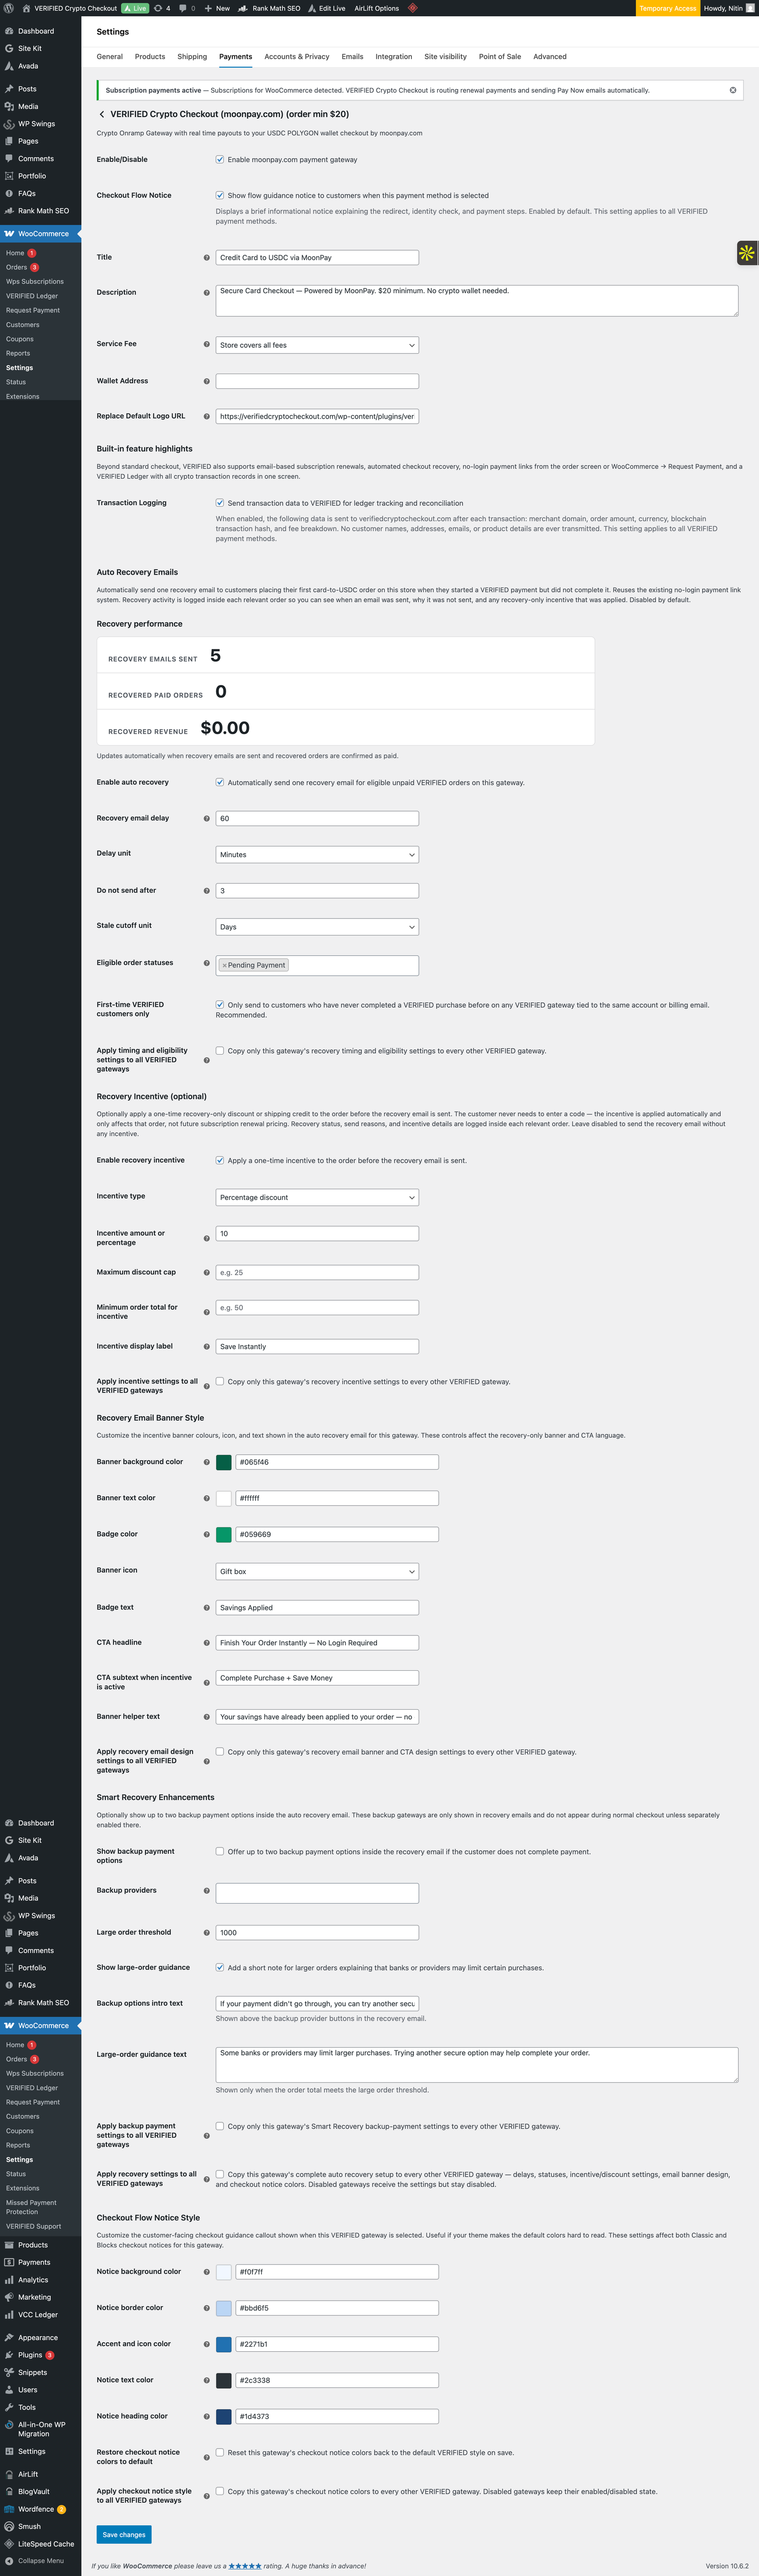Click the Save changes button
Screen dimensions: 759x2576
[123, 2534]
